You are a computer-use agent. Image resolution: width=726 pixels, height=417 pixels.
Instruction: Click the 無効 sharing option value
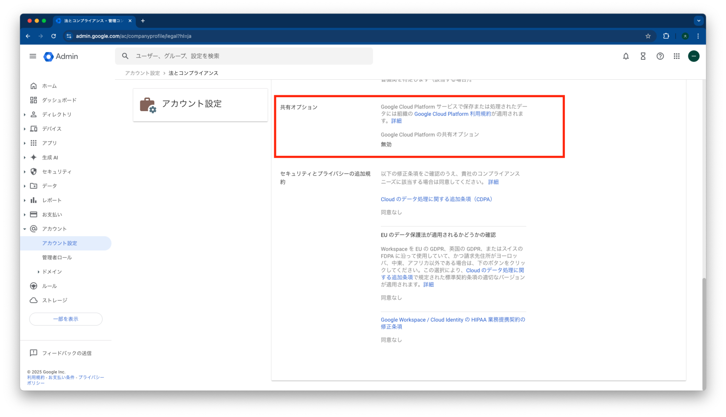pos(386,144)
